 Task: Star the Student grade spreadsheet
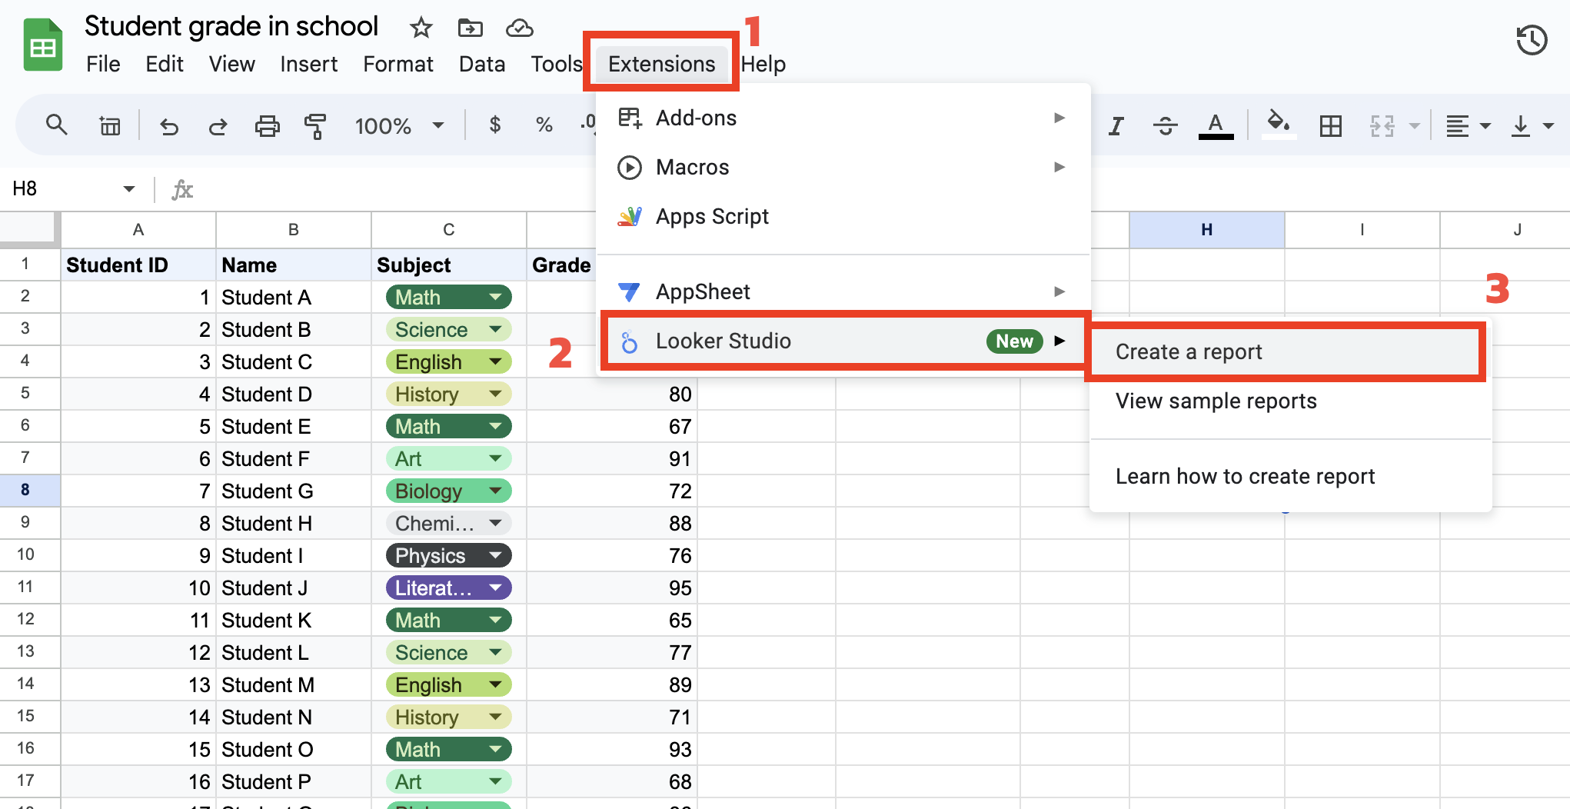(421, 27)
